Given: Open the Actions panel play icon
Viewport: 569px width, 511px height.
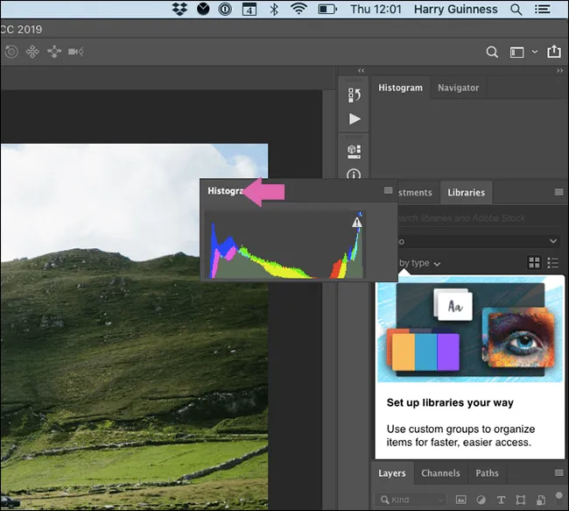Looking at the screenshot, I should click(x=355, y=119).
